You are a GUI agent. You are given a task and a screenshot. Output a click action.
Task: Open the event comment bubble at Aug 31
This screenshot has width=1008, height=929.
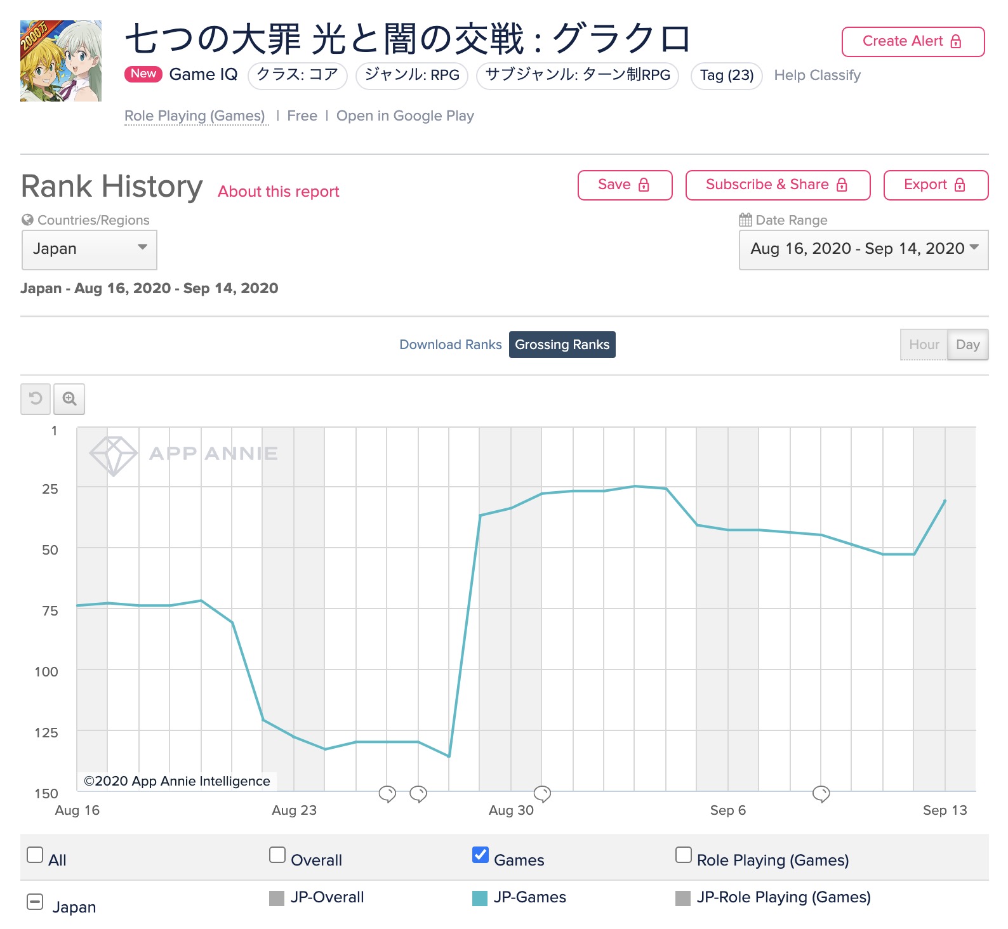click(x=542, y=794)
